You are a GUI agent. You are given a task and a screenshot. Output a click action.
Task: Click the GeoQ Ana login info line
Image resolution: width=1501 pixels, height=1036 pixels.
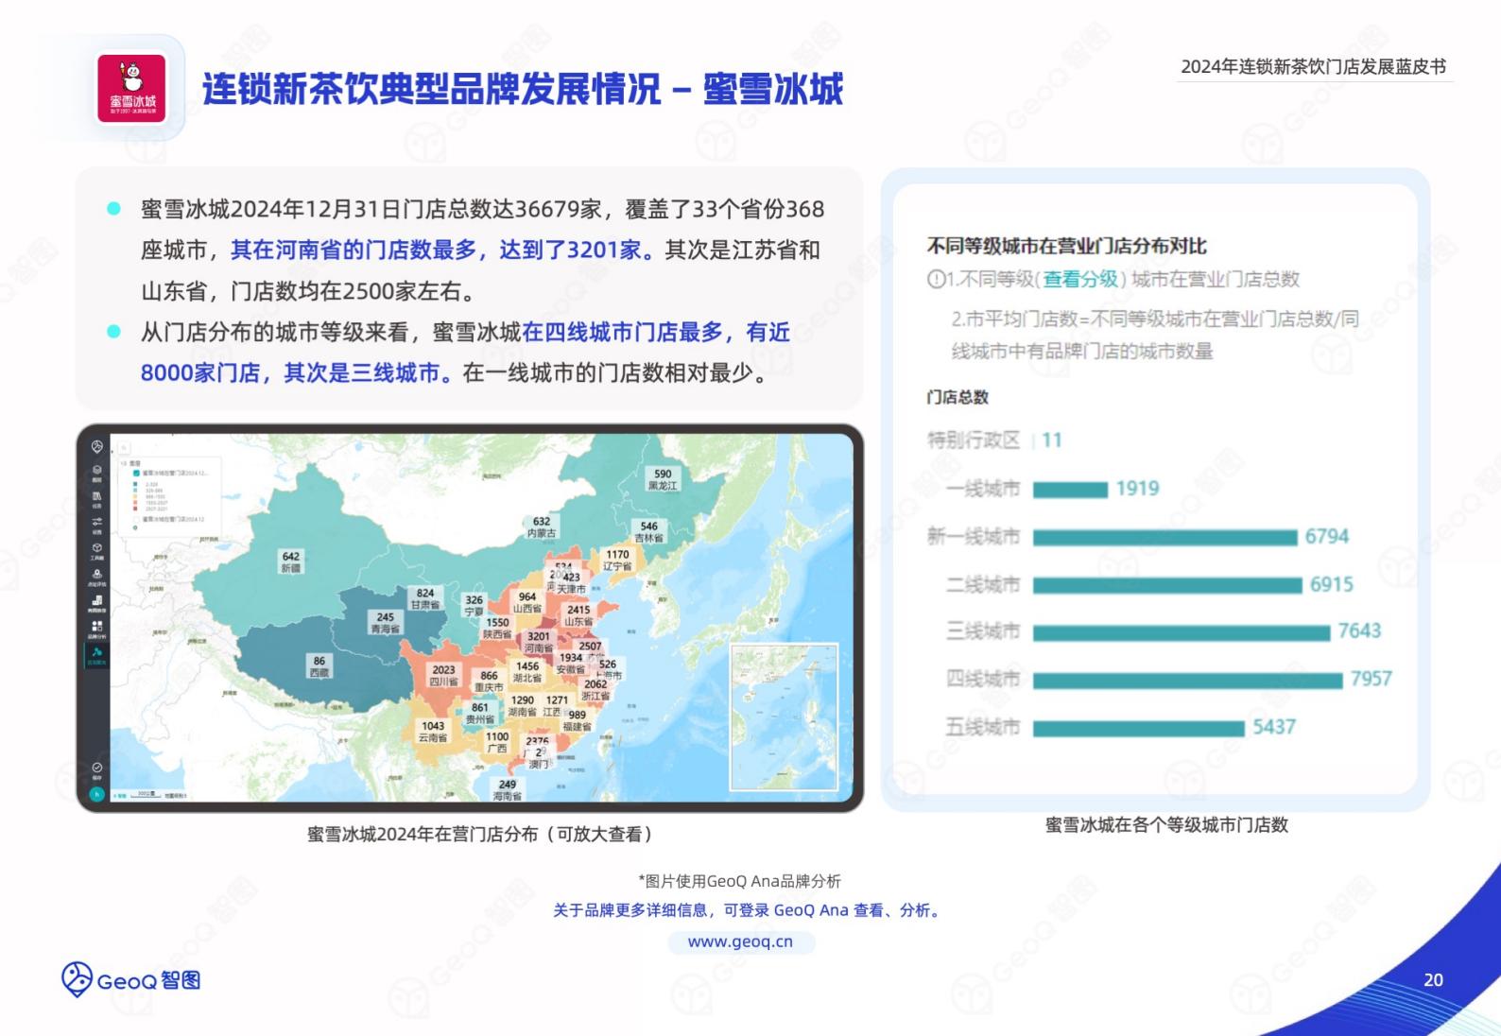(747, 910)
